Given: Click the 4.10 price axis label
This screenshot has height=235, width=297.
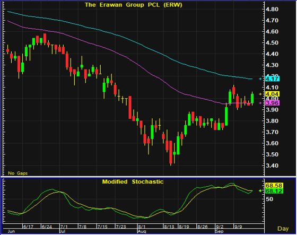Looking at the screenshot, I should pos(272,88).
